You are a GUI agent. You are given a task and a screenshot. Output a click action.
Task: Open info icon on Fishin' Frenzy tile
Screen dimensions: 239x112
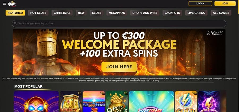pyautogui.click(x=102, y=93)
